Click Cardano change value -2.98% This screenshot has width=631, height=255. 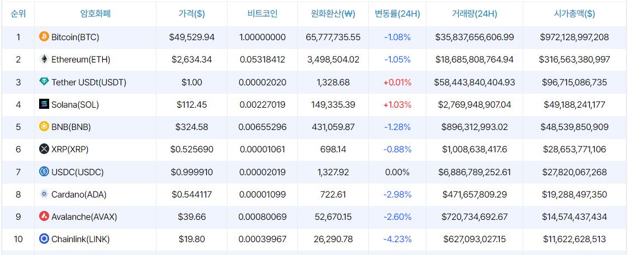coord(397,195)
